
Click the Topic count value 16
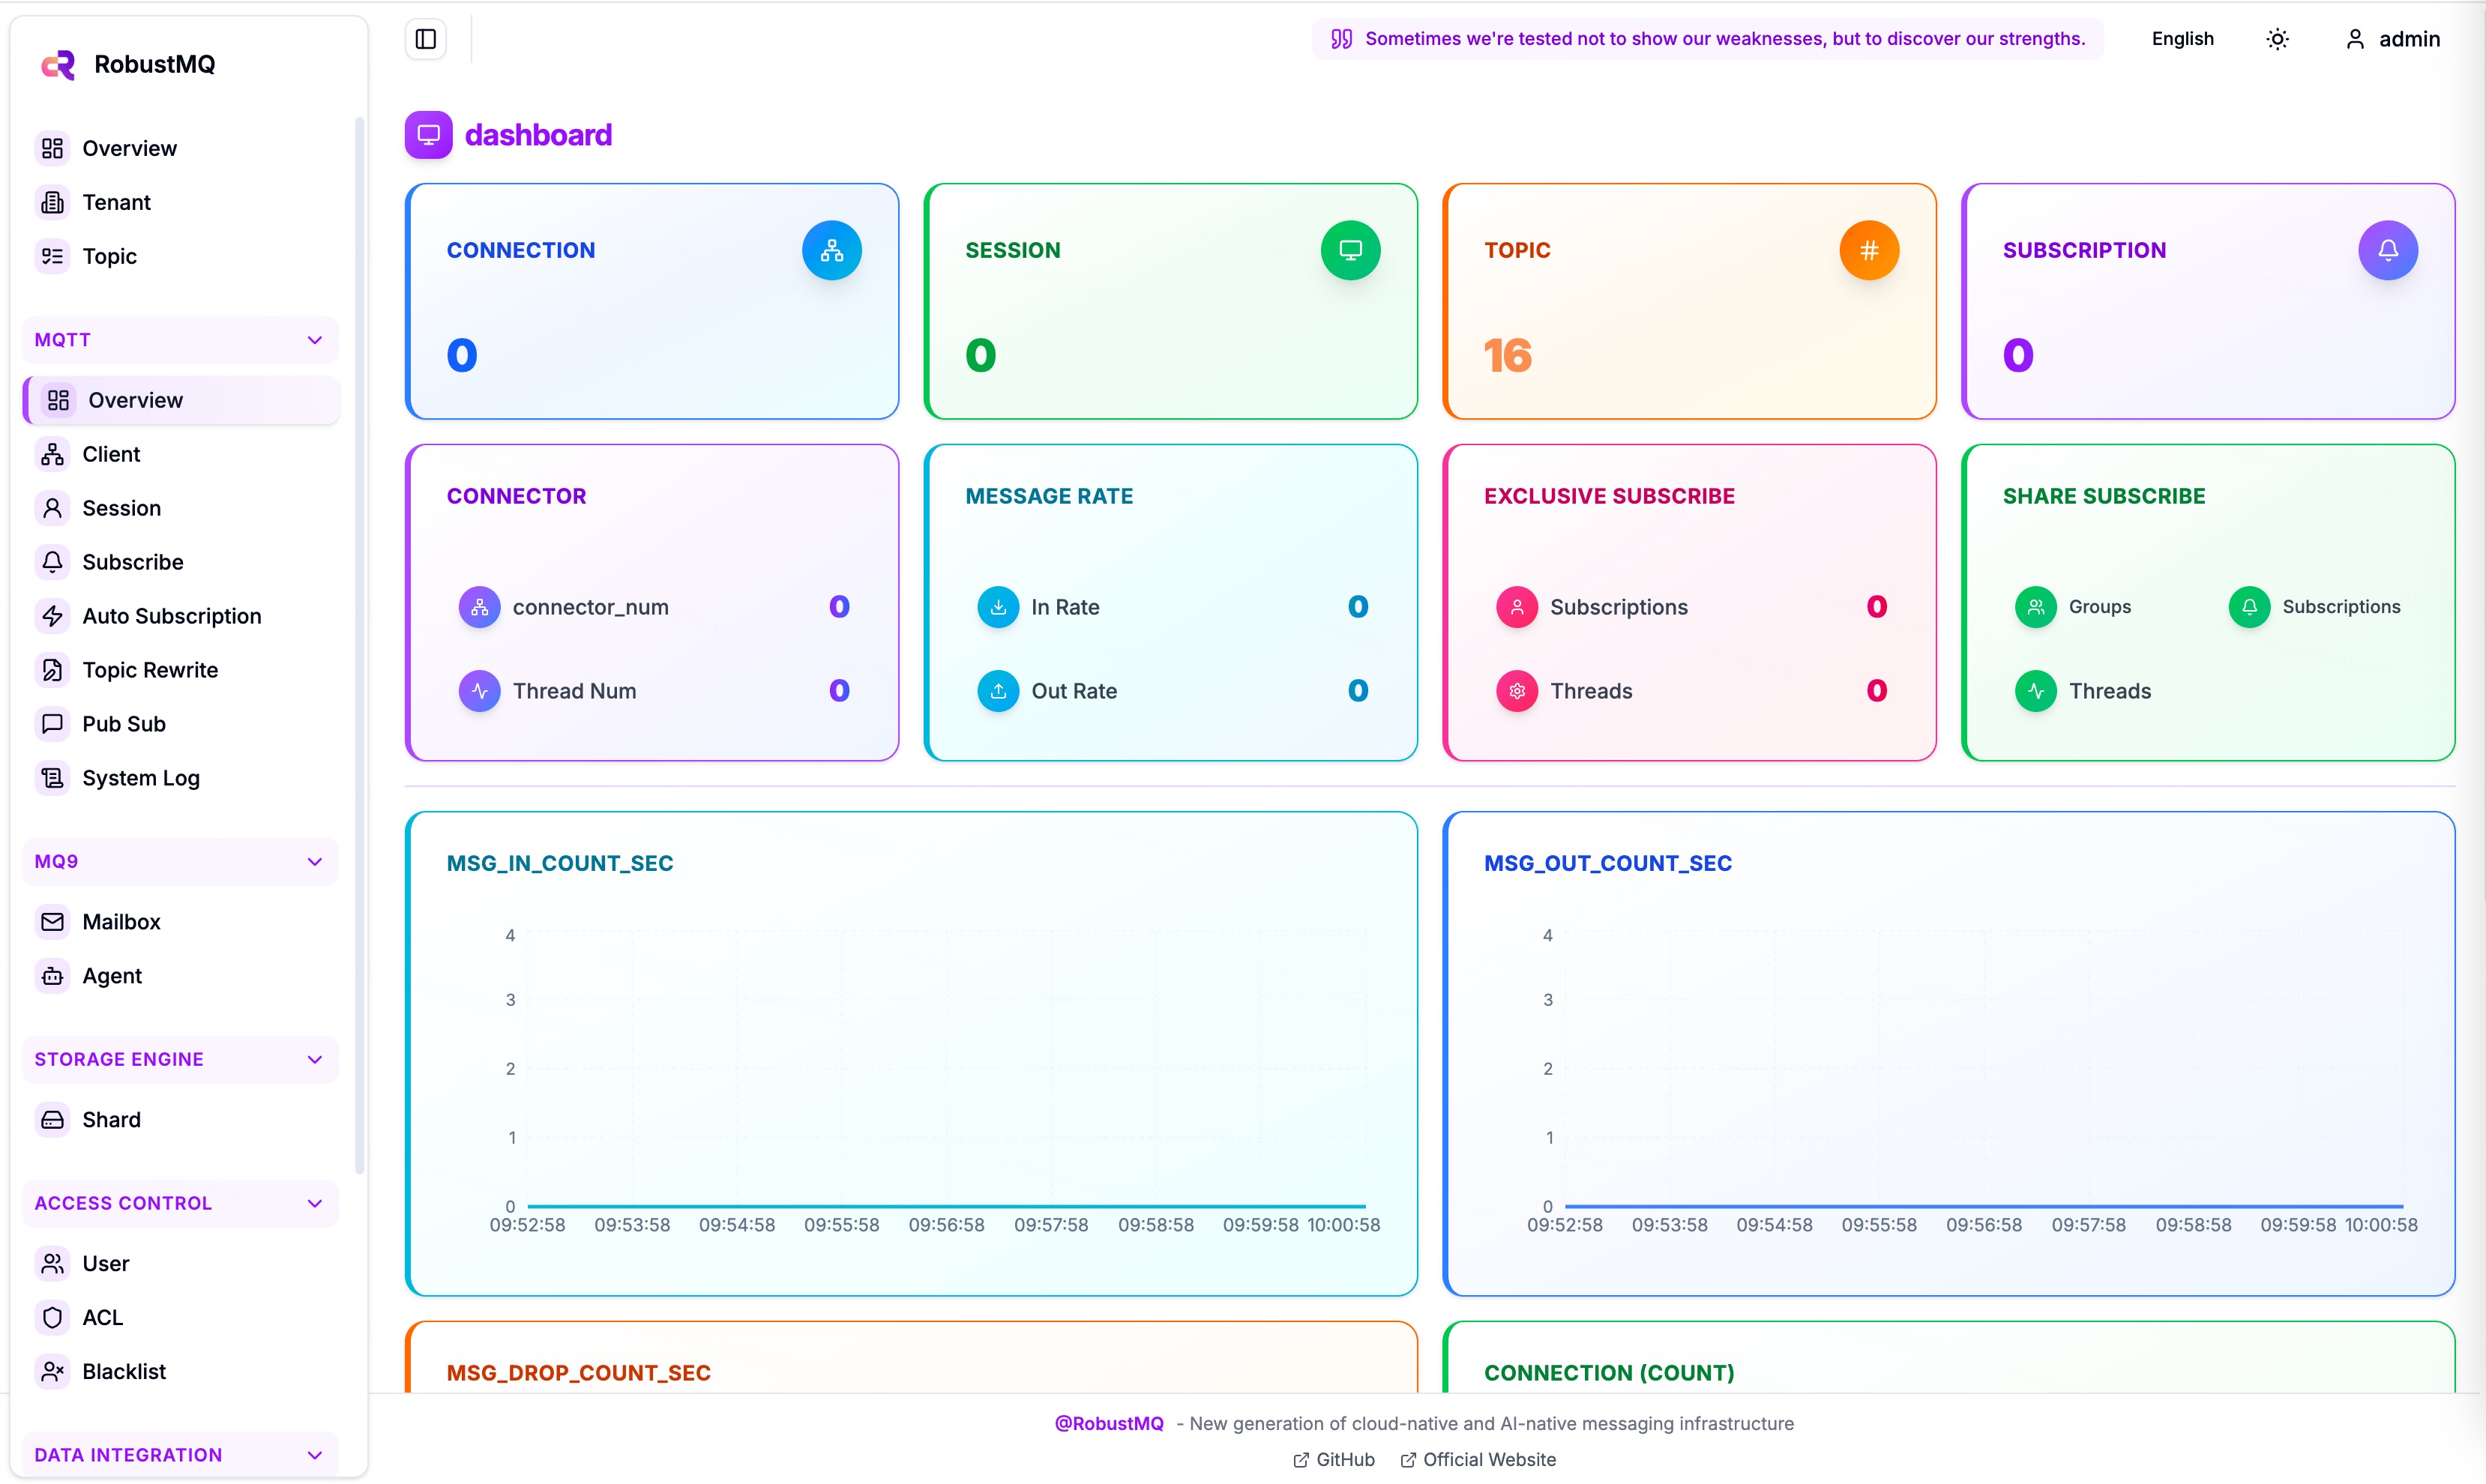[x=1508, y=356]
